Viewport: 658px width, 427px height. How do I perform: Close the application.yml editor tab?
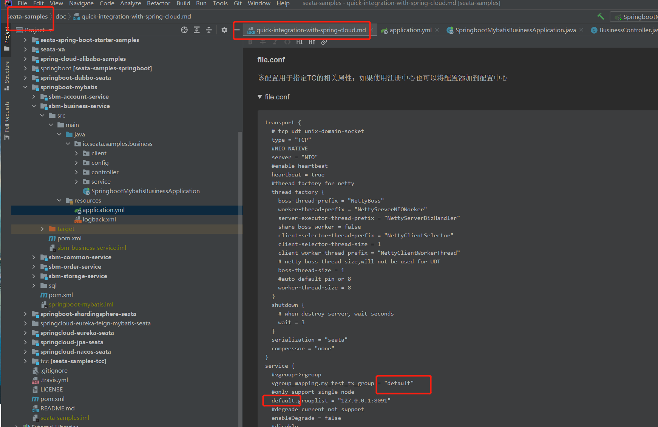point(437,30)
